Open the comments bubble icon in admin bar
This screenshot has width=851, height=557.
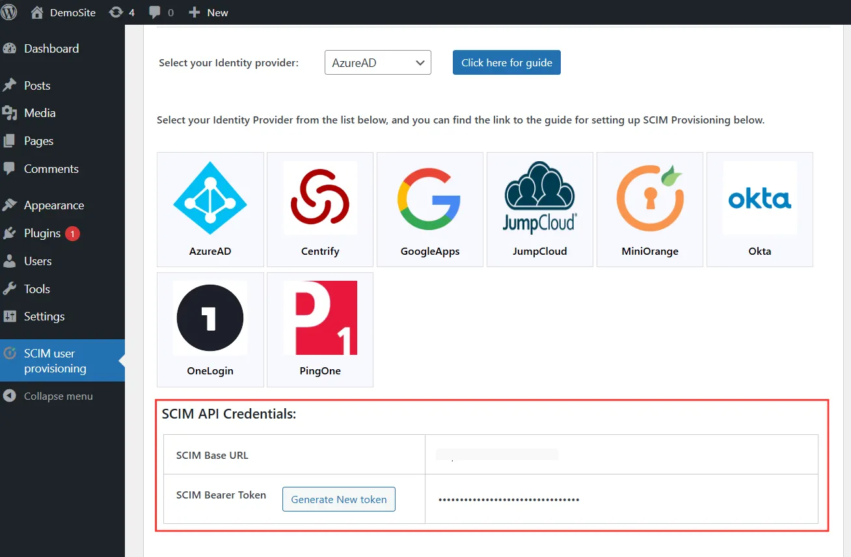click(155, 12)
